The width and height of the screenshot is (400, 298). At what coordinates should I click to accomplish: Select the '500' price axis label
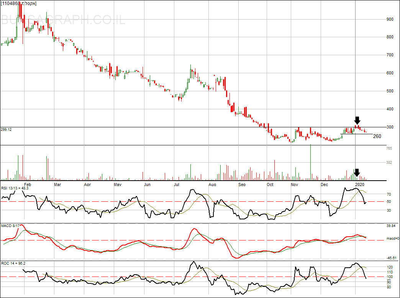pos(390,91)
